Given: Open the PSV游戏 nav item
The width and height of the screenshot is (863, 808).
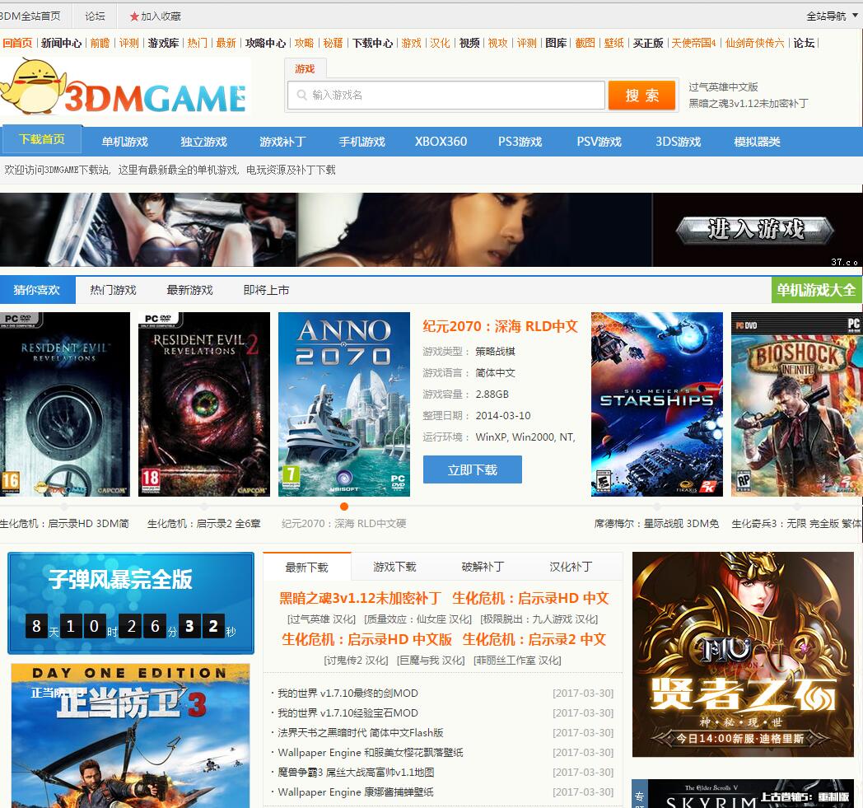Looking at the screenshot, I should tap(599, 142).
